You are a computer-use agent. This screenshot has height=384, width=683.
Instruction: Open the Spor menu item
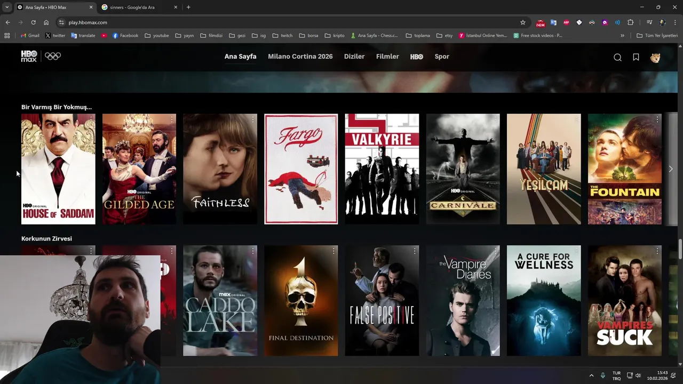pos(442,57)
